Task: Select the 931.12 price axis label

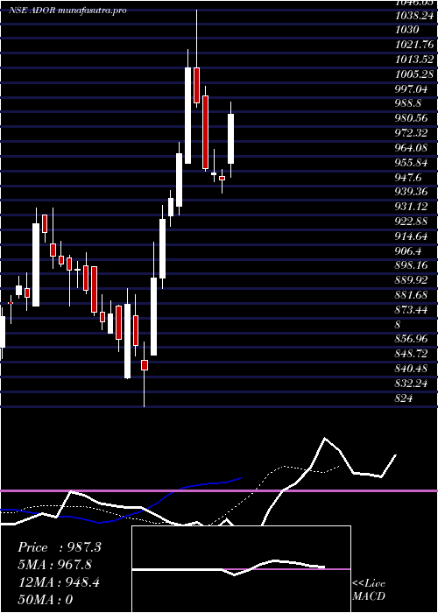Action: pyautogui.click(x=412, y=207)
